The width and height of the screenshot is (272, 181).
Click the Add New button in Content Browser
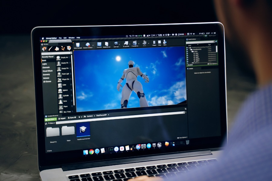[x=50, y=119]
